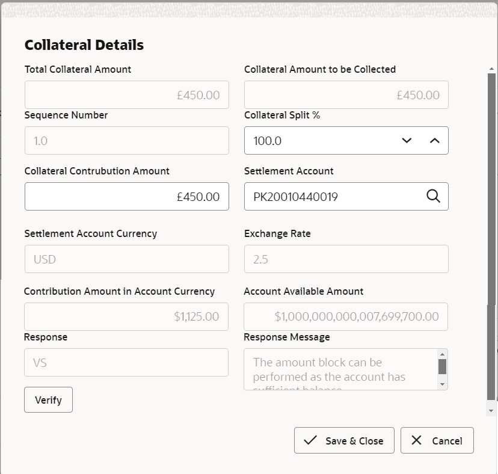Click the Exchange Rate field
This screenshot has height=474, width=498.
point(346,259)
